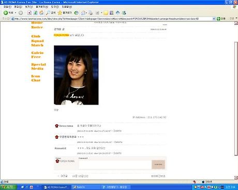238x190 pixels.
Task: Expand the Back button history dropdown arrow
Action: (16, 13)
